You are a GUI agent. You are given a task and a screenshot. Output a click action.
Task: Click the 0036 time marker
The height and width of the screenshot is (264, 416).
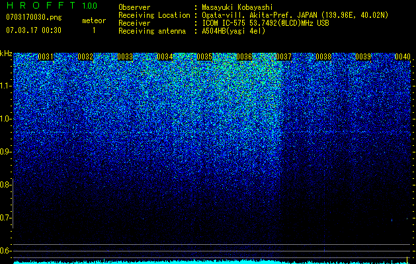click(244, 57)
